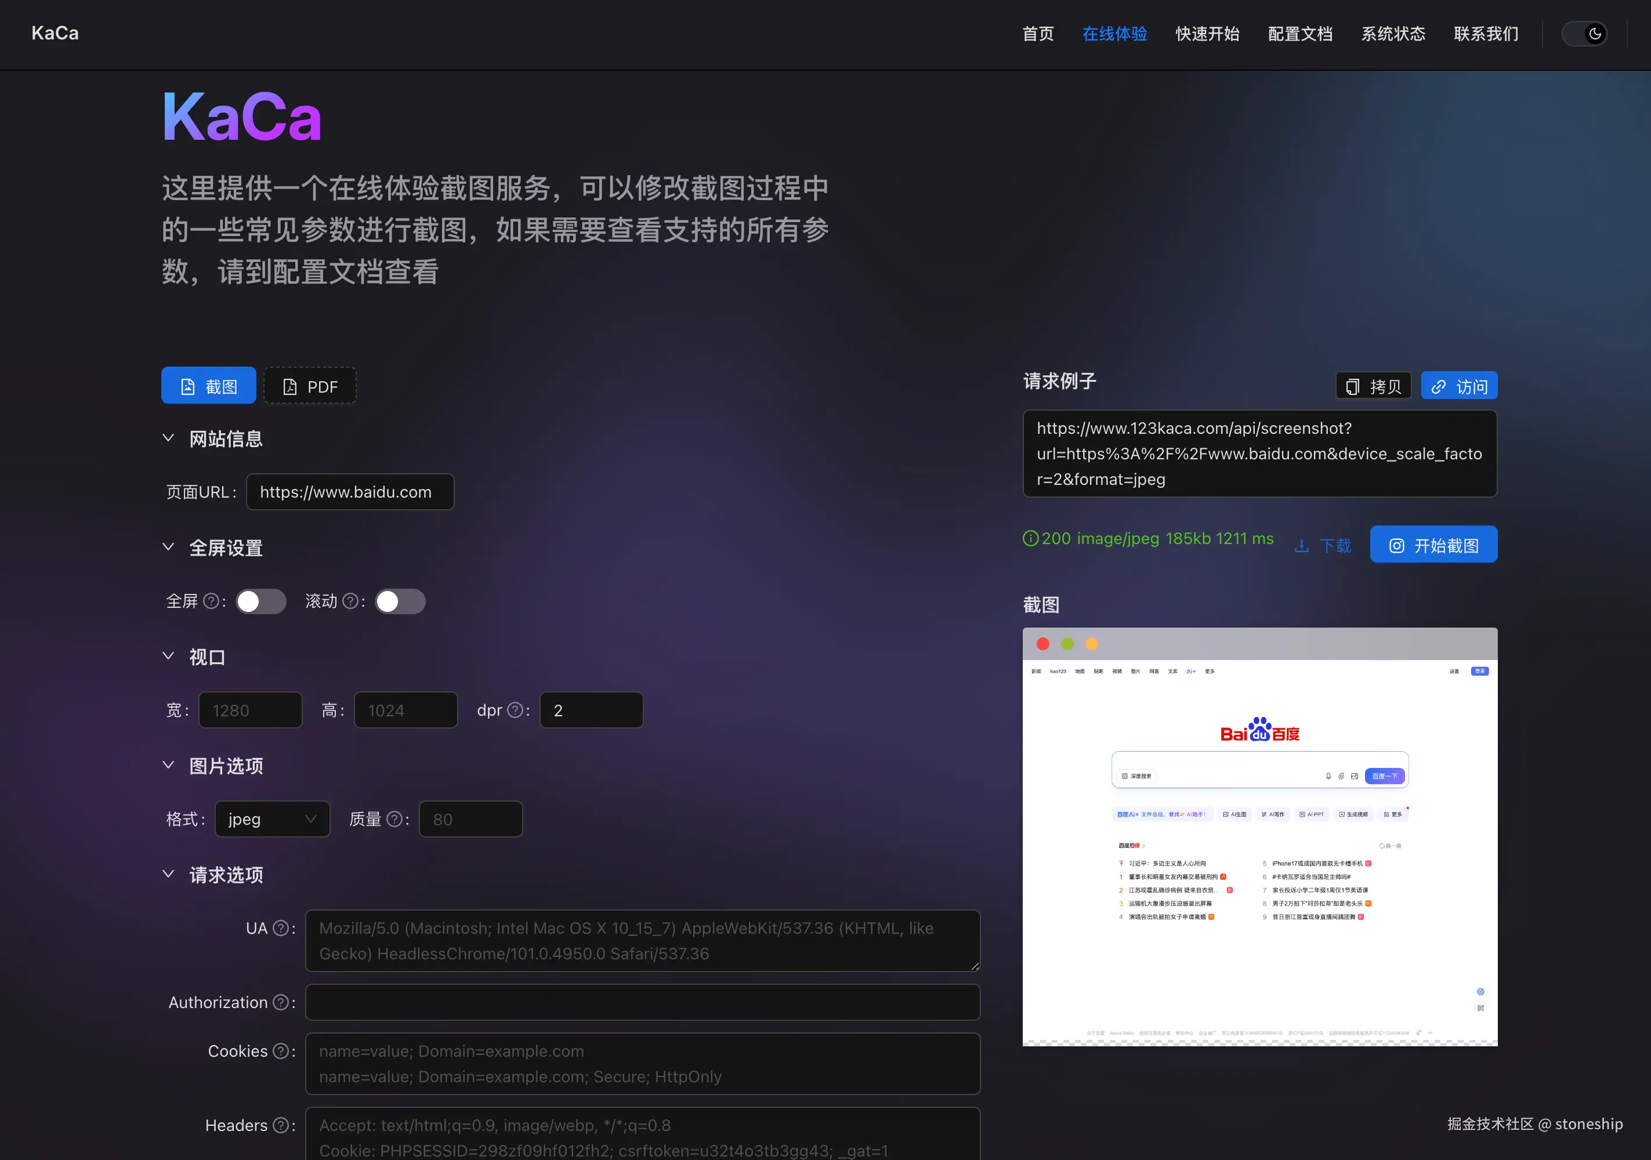
Task: Open 配置文档 in the top navigation
Action: click(1299, 34)
